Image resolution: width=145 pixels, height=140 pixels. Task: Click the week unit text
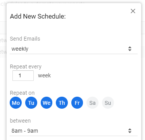pyautogui.click(x=44, y=75)
